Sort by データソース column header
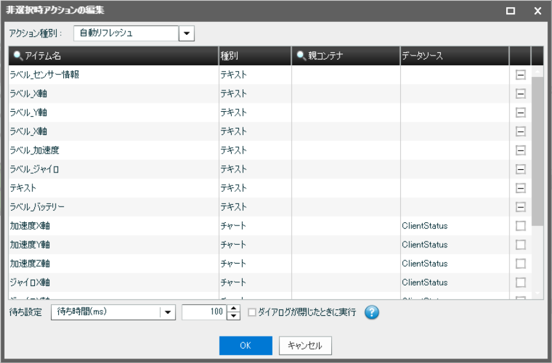Screen dimensions: 552x363 point(453,56)
